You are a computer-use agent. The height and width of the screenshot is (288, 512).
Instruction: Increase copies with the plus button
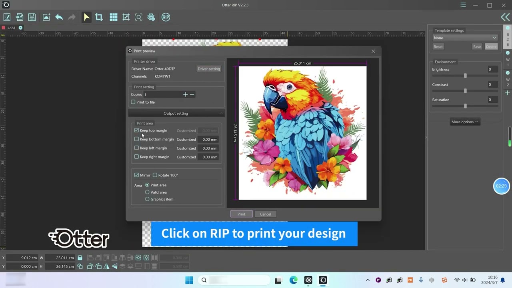185,94
